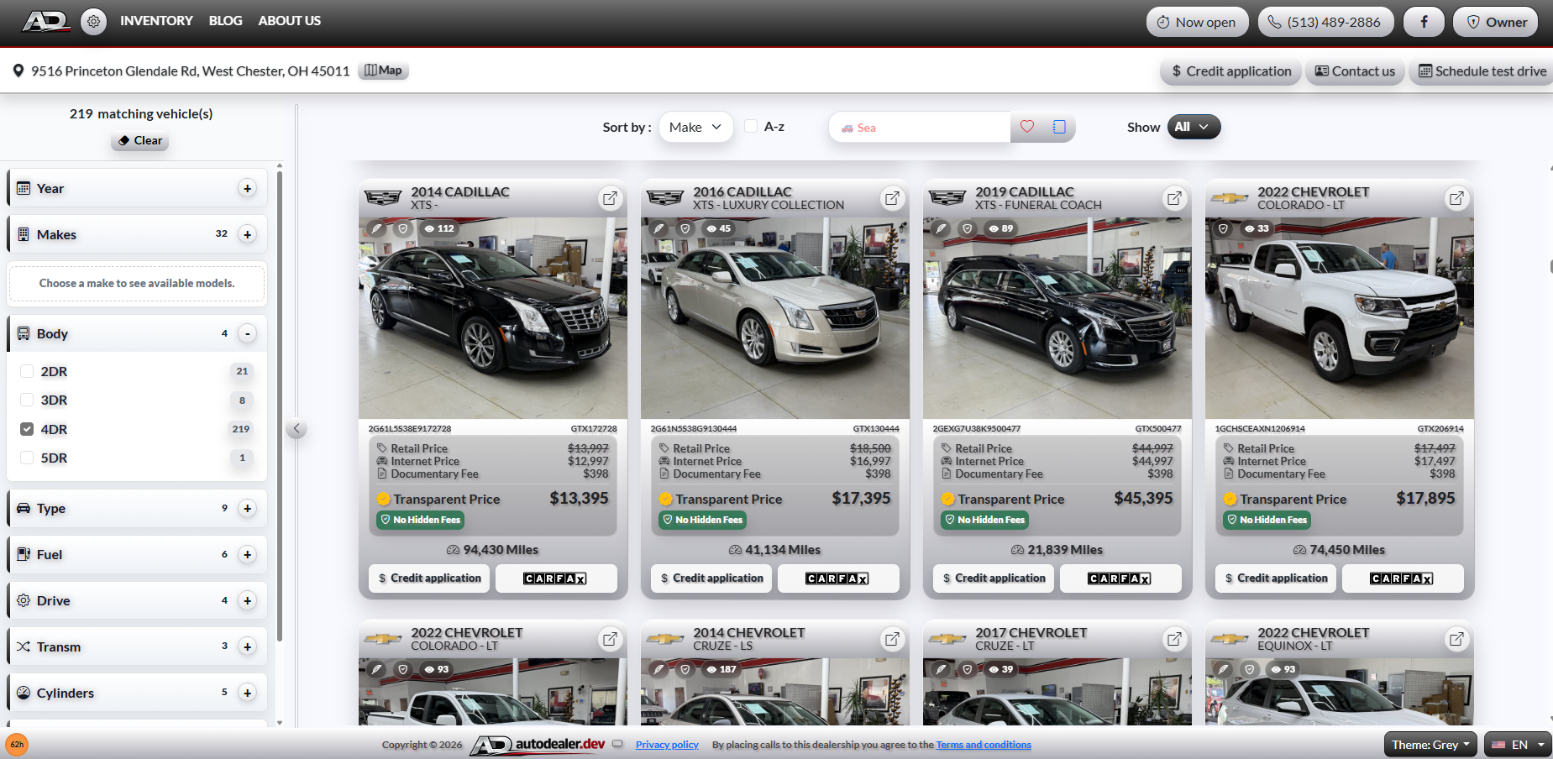Expand the Fuel filter
The width and height of the screenshot is (1553, 759).
[x=247, y=554]
